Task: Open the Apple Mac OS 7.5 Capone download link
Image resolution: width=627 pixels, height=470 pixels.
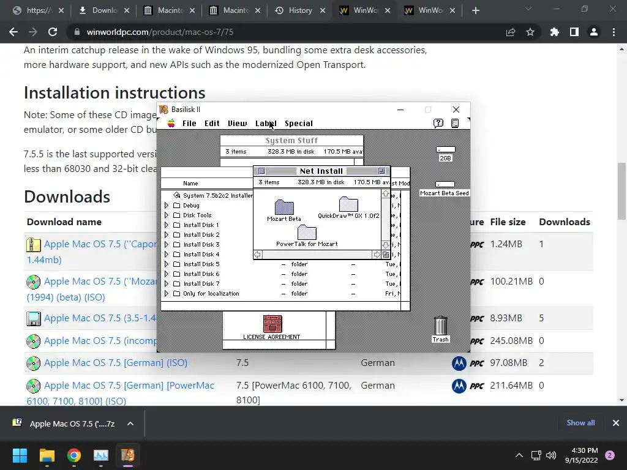Action: tap(100, 244)
